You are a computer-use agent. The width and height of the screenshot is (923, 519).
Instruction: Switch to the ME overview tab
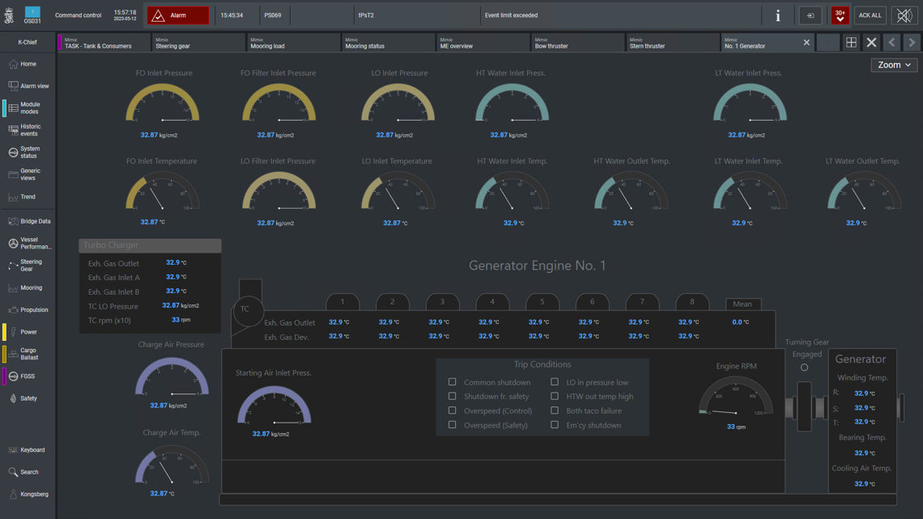click(x=482, y=43)
